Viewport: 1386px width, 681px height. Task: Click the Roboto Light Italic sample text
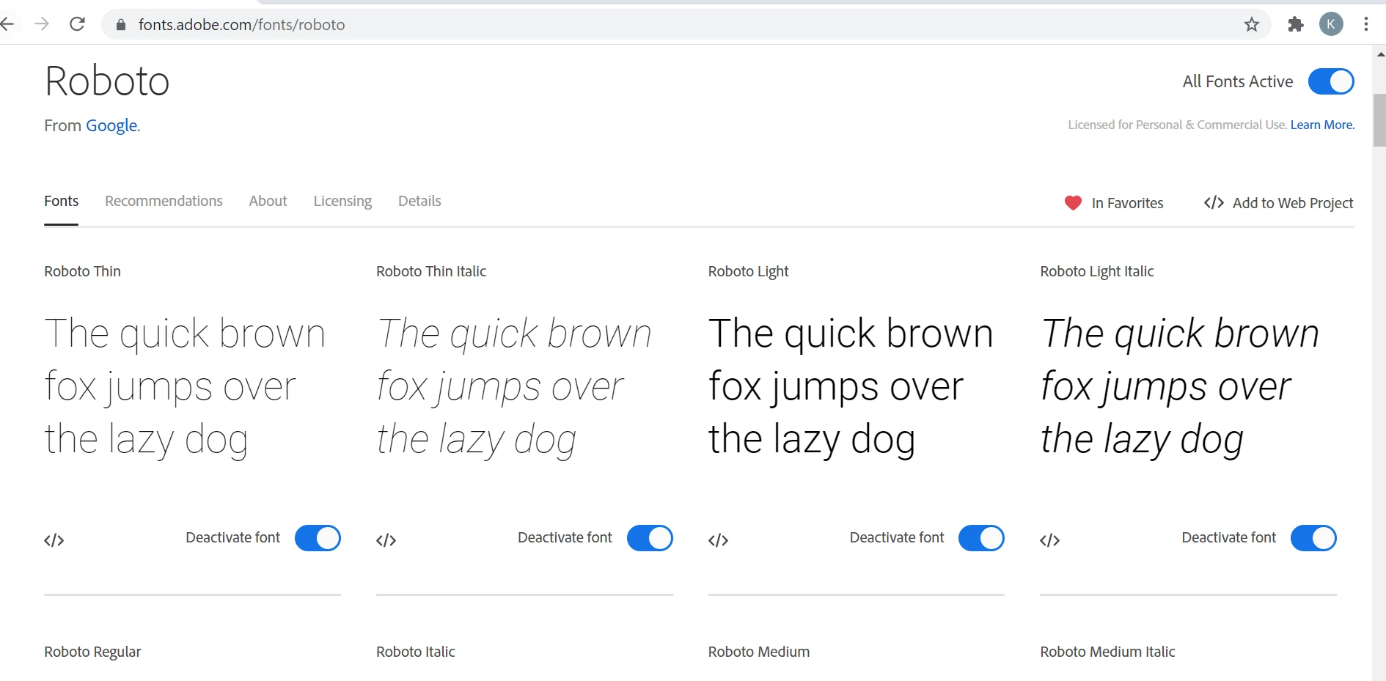pyautogui.click(x=1179, y=386)
